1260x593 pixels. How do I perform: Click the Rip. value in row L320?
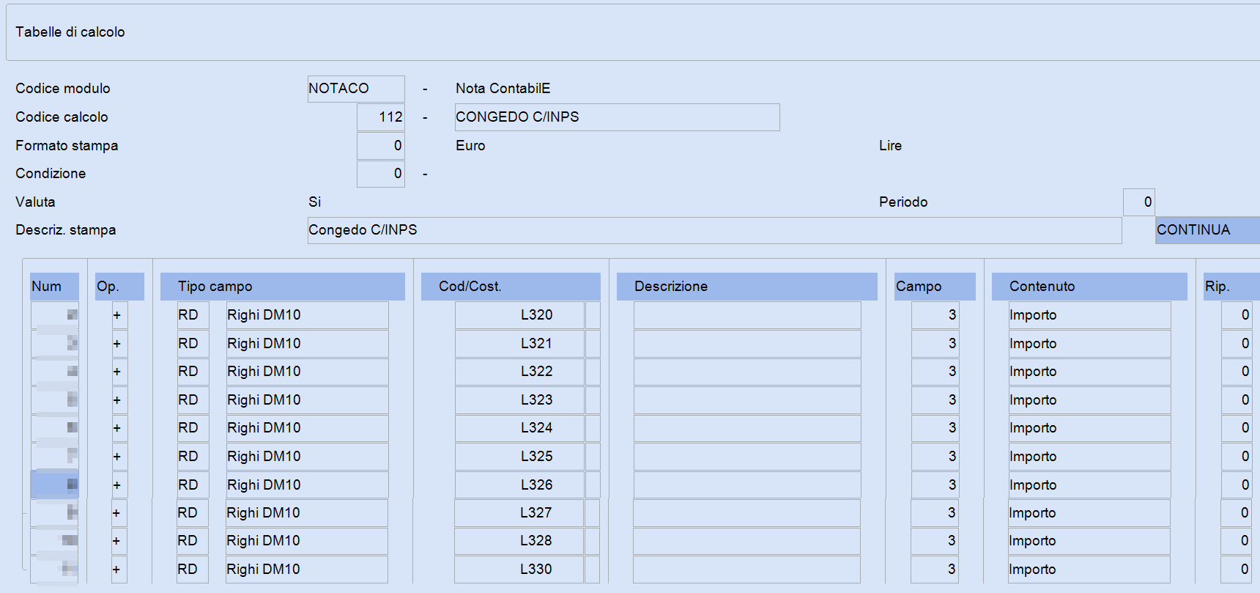1237,315
